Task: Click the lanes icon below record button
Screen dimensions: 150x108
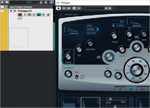Action: (x=20, y=18)
